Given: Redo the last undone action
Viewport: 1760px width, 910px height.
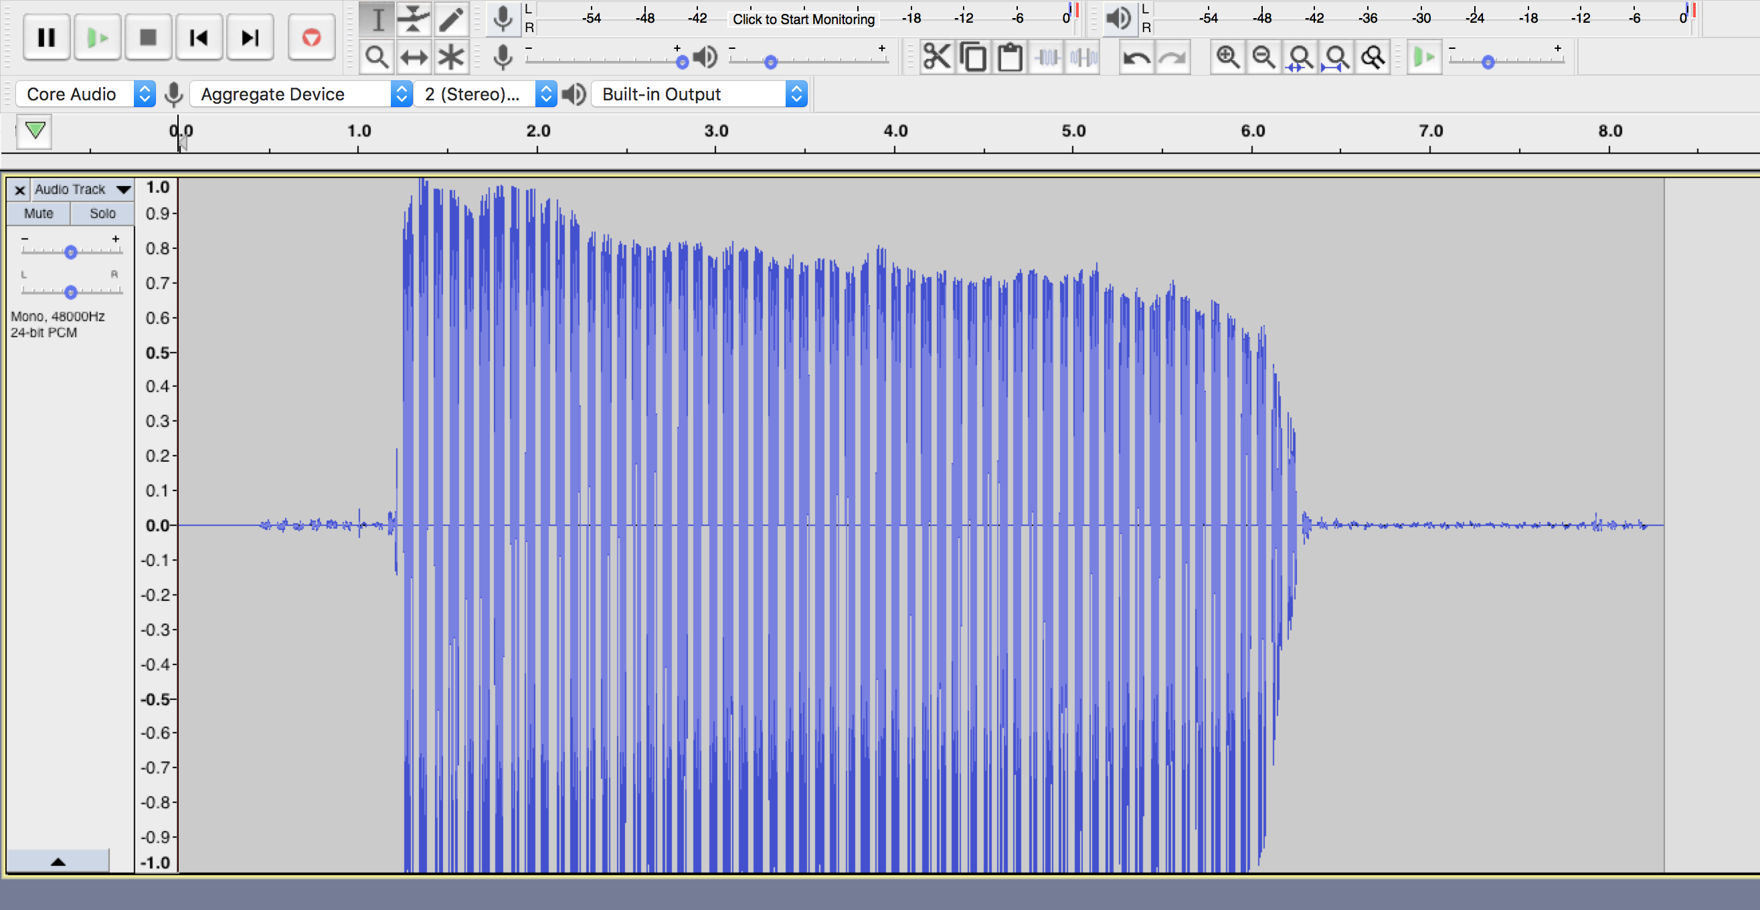Looking at the screenshot, I should 1173,58.
